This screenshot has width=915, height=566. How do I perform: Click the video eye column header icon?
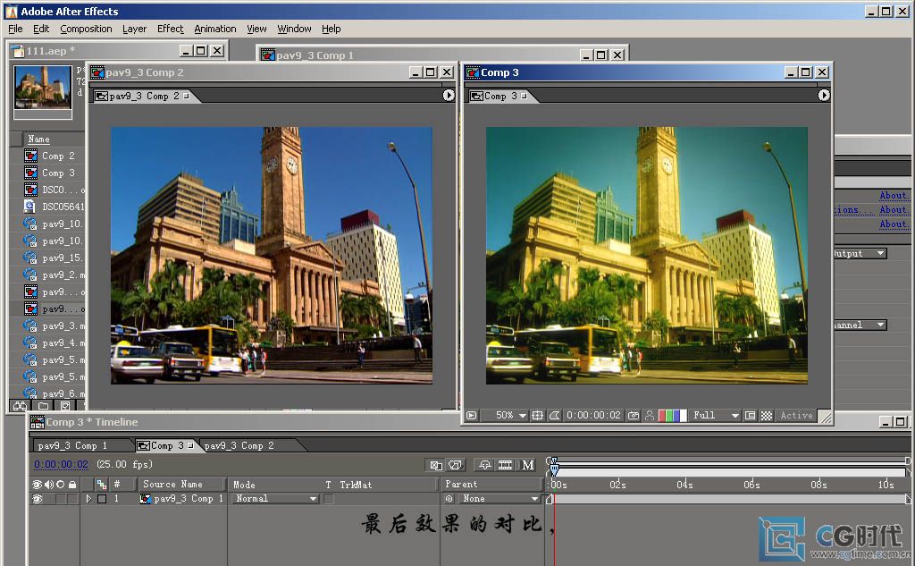(37, 485)
